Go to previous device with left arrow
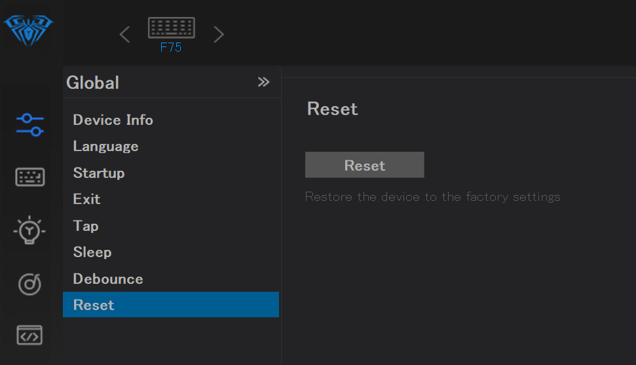This screenshot has height=365, width=636. [124, 35]
